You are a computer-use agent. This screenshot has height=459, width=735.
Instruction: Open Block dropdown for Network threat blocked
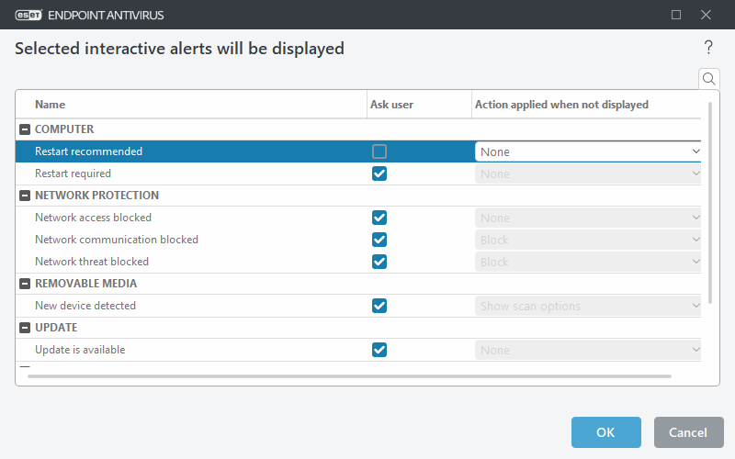(588, 262)
